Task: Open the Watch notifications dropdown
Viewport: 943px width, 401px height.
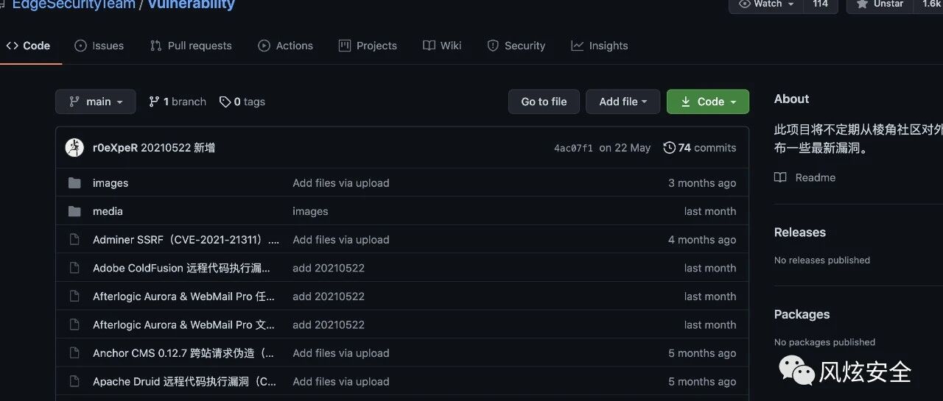Action: click(766, 4)
